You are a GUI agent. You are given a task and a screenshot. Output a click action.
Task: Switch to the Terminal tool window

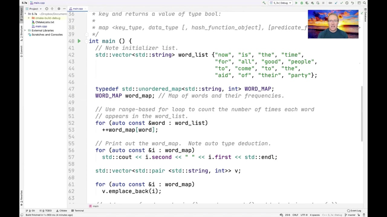[x=78, y=210]
